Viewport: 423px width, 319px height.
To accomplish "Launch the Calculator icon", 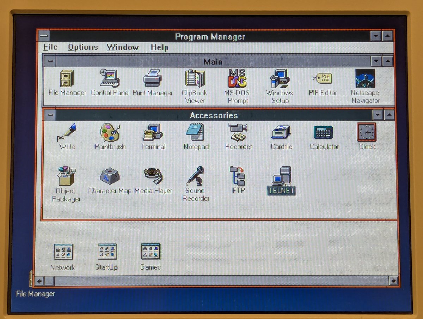I will pyautogui.click(x=324, y=132).
